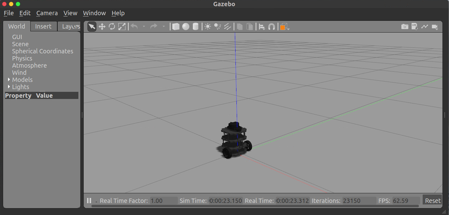The image size is (449, 215).
Task: Insert a box shape into the scene
Action: click(176, 27)
